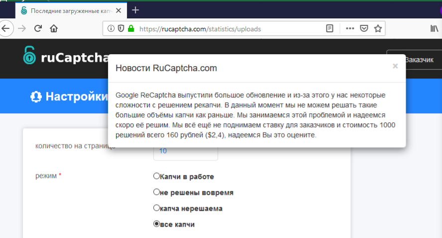Close the Новости RuCaptcha.com popup
The image size is (442, 238).
coord(395,66)
